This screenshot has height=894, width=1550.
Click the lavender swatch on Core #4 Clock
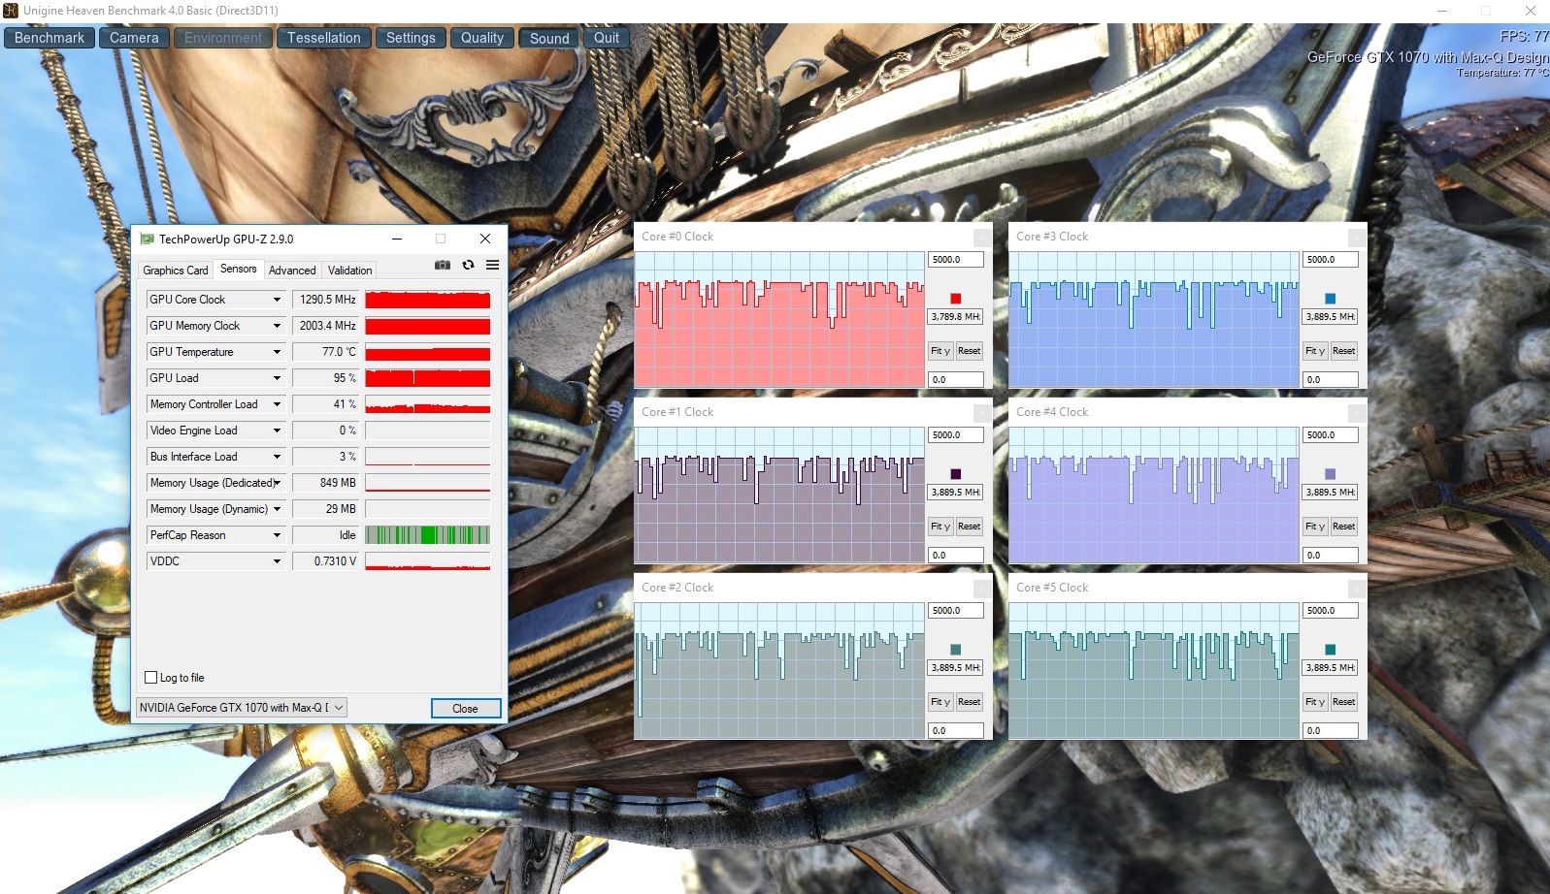click(1331, 474)
